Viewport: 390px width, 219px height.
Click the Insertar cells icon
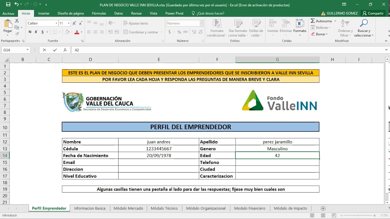[272, 23]
